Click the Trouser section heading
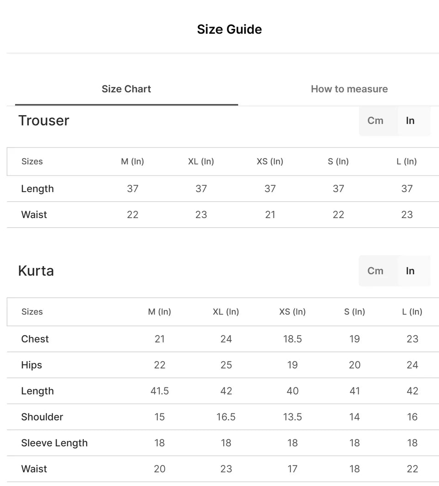 43,120
